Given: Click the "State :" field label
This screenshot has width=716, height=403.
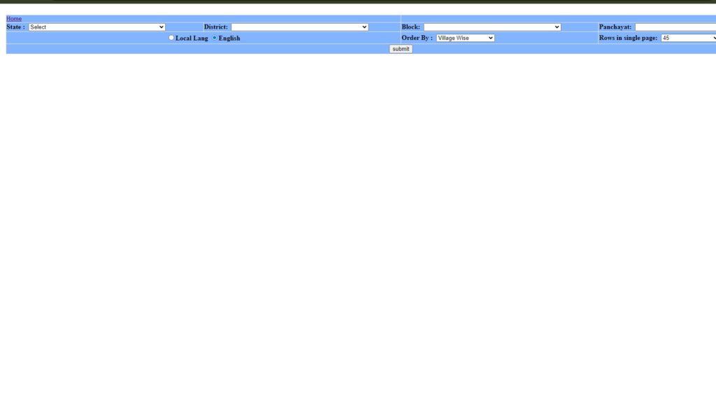Looking at the screenshot, I should 15,27.
